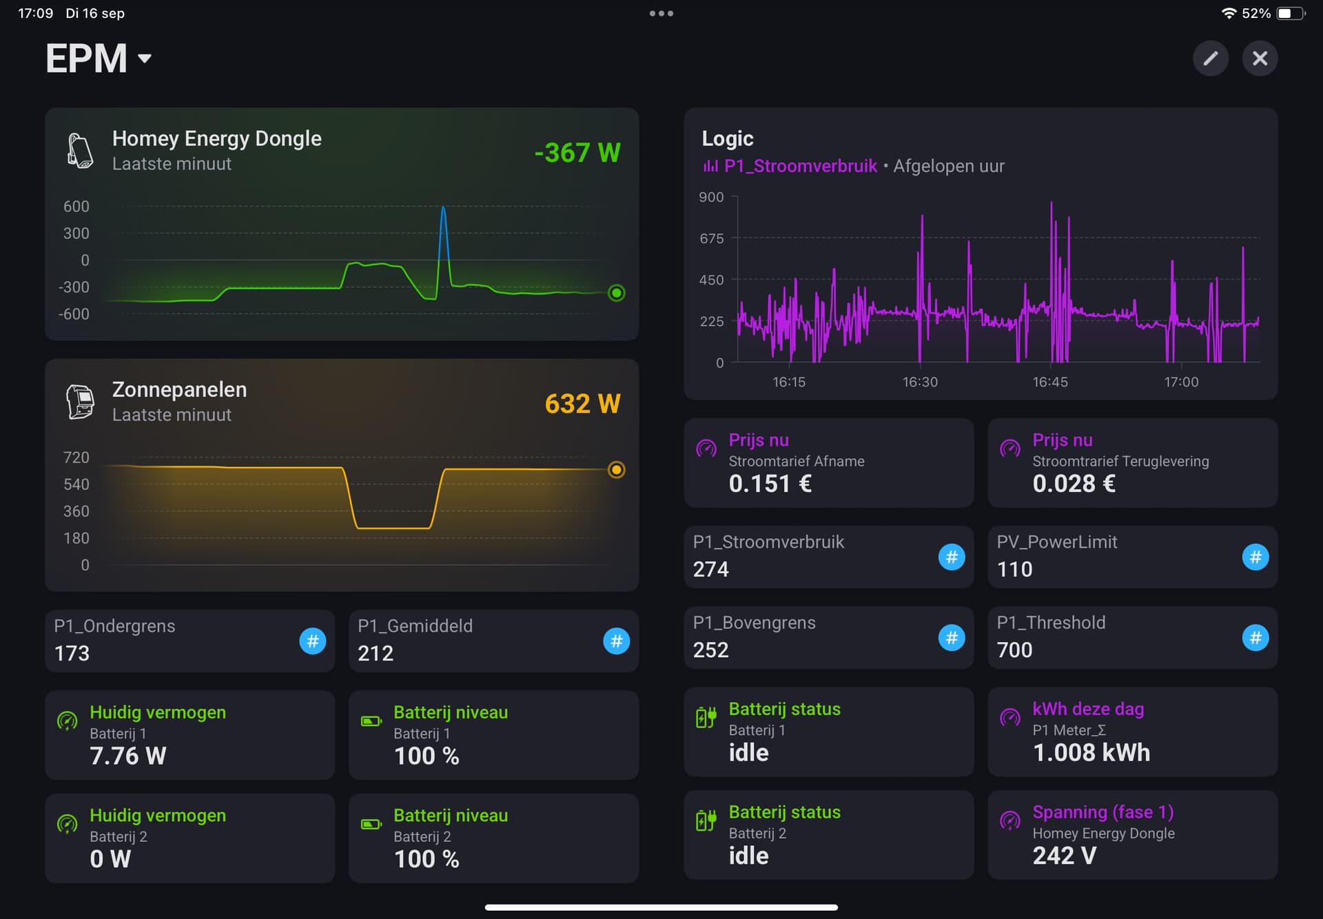Select the Prijs nu Stroomtarief Afname tile
Image resolution: width=1323 pixels, height=919 pixels.
(x=828, y=463)
